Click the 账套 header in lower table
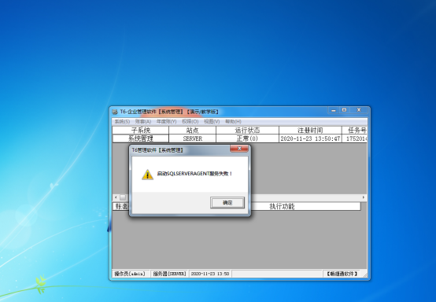The image size is (436, 302). (121, 206)
